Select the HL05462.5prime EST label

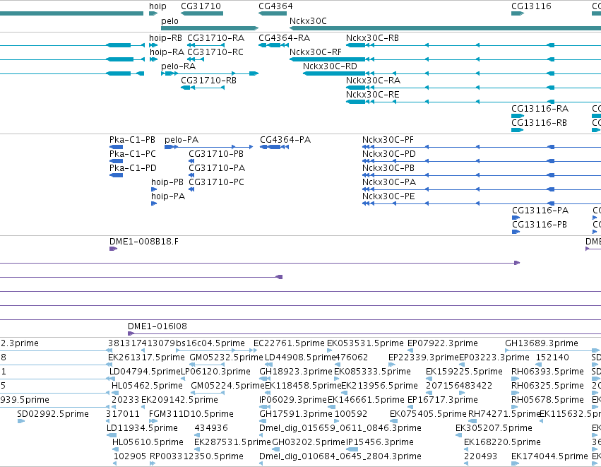tap(147, 386)
